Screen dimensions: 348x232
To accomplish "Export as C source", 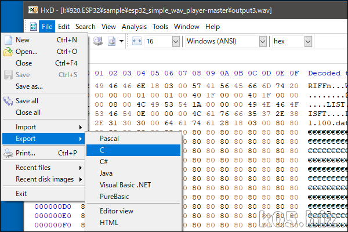I will (x=133, y=150).
